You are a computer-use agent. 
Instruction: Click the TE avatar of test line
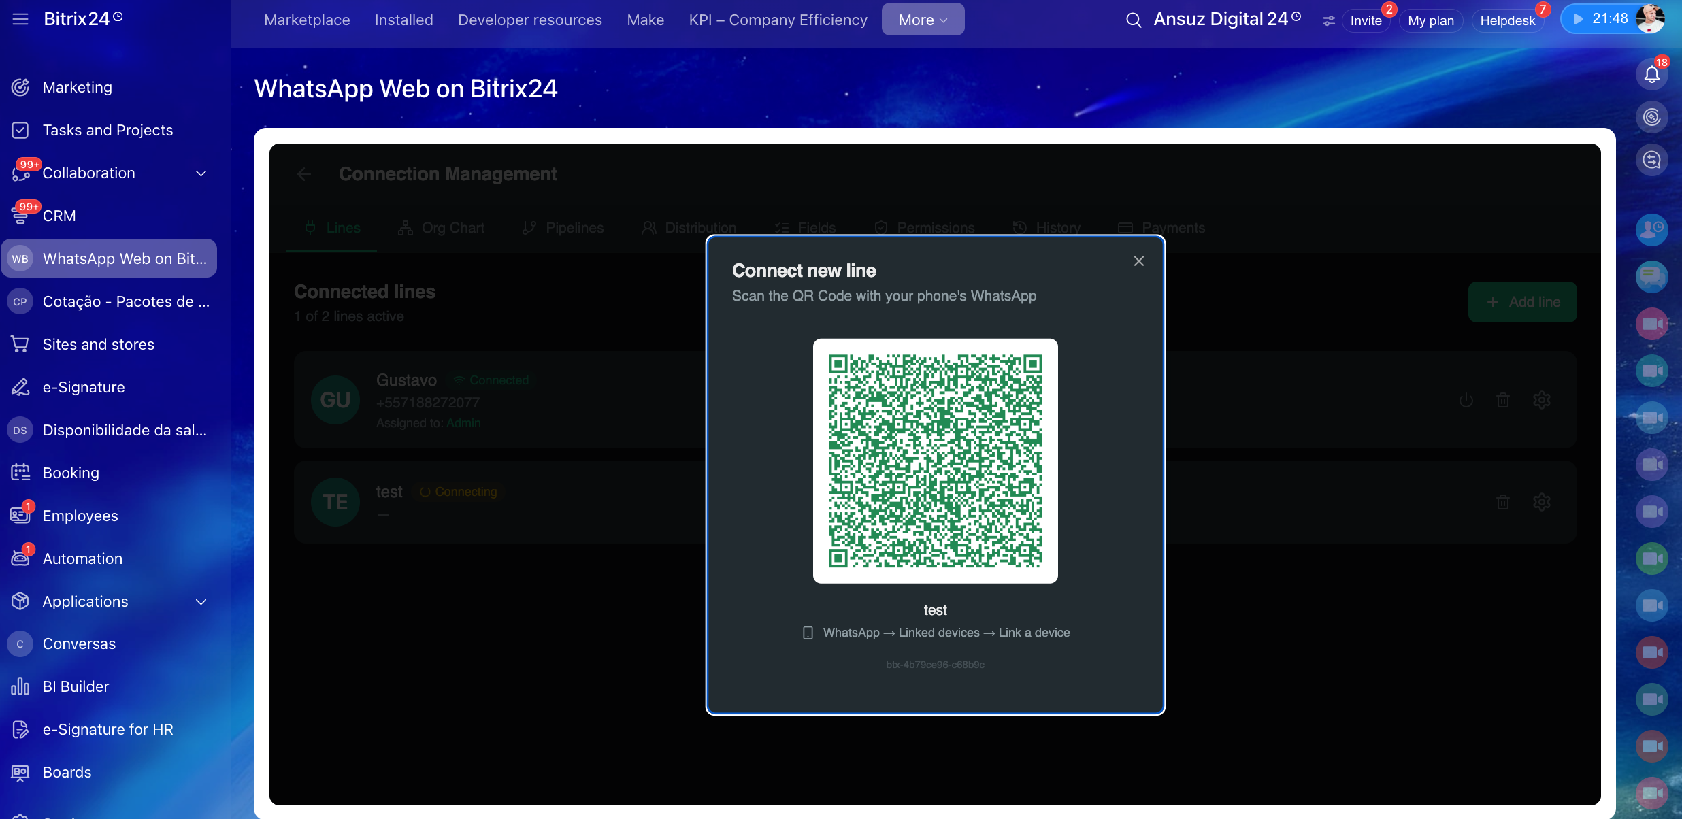tap(335, 502)
